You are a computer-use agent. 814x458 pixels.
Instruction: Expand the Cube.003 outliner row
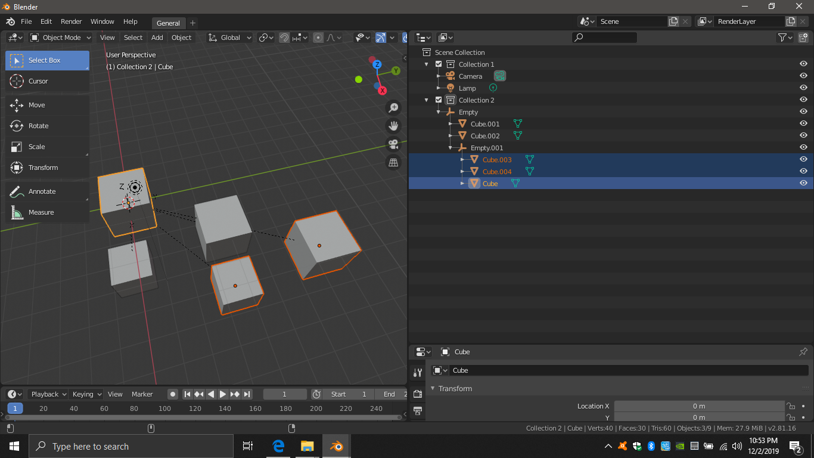coord(462,160)
